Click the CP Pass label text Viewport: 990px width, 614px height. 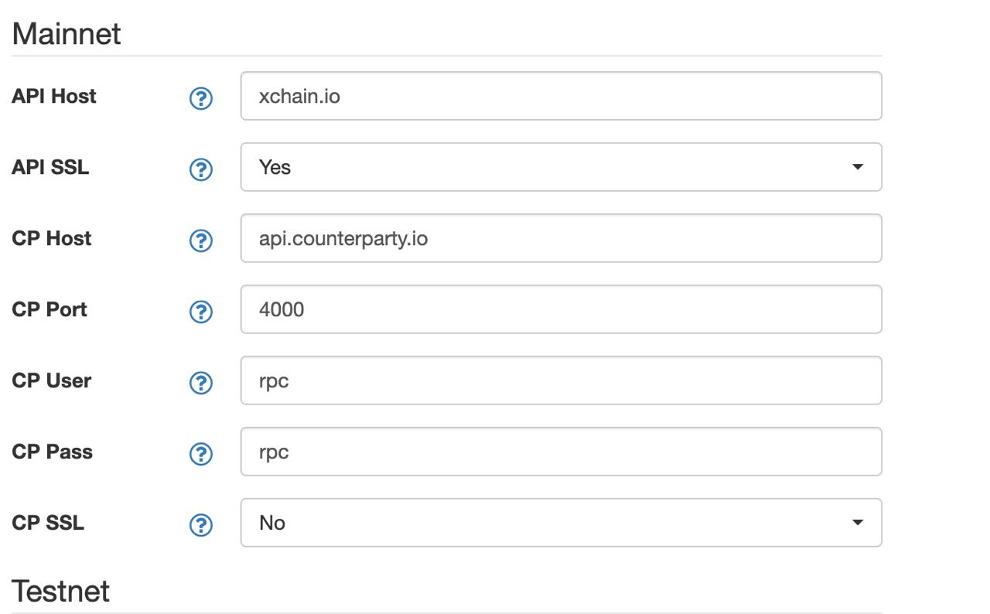tap(52, 452)
